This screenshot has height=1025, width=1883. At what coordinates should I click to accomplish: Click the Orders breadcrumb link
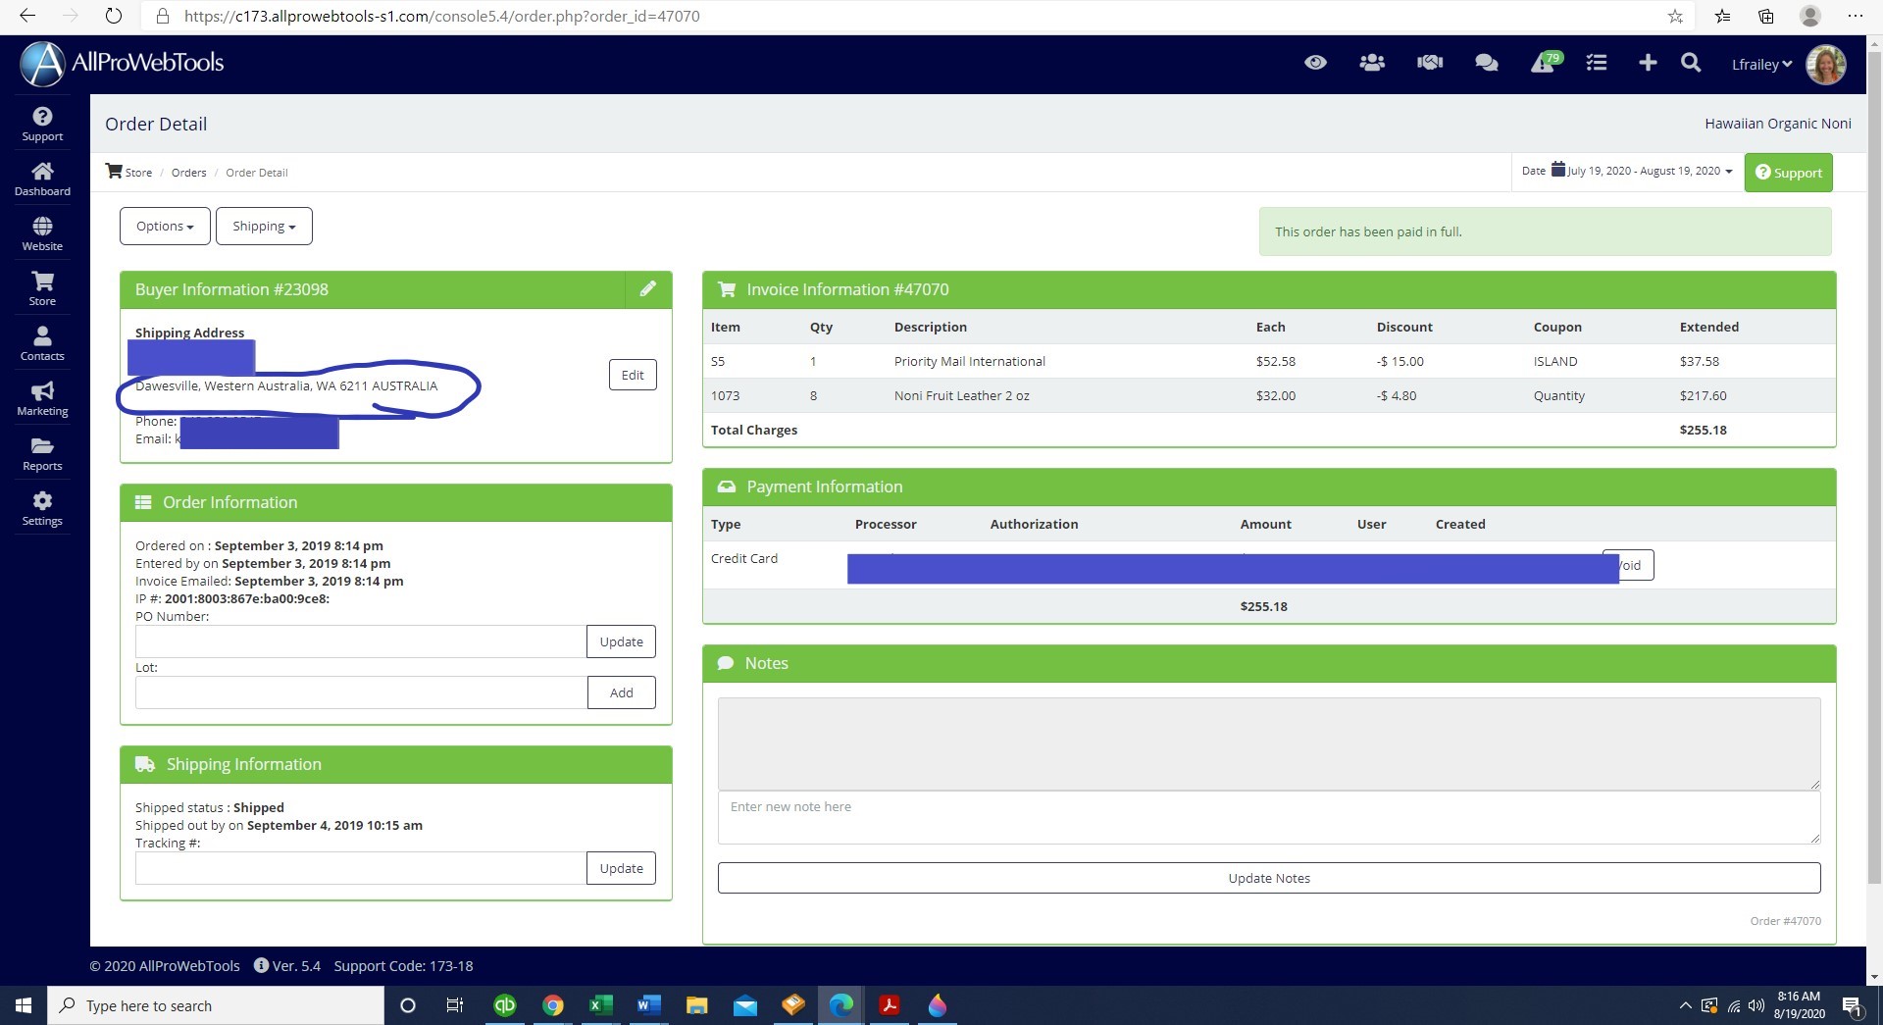click(x=188, y=173)
